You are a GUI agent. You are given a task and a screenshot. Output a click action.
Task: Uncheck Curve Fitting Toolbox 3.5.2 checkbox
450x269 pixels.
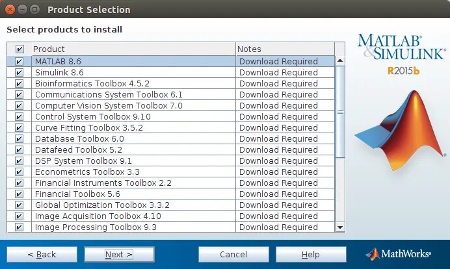click(20, 127)
